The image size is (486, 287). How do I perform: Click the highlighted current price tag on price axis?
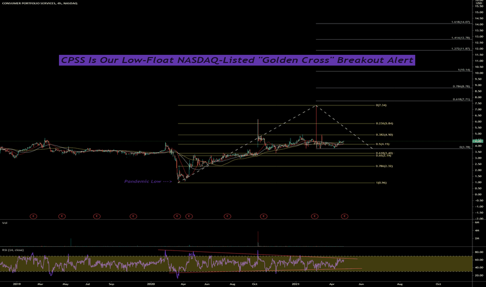[x=478, y=141]
